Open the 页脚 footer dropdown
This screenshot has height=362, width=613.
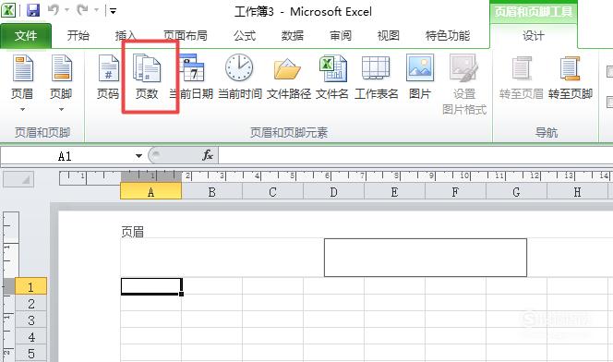[61, 83]
